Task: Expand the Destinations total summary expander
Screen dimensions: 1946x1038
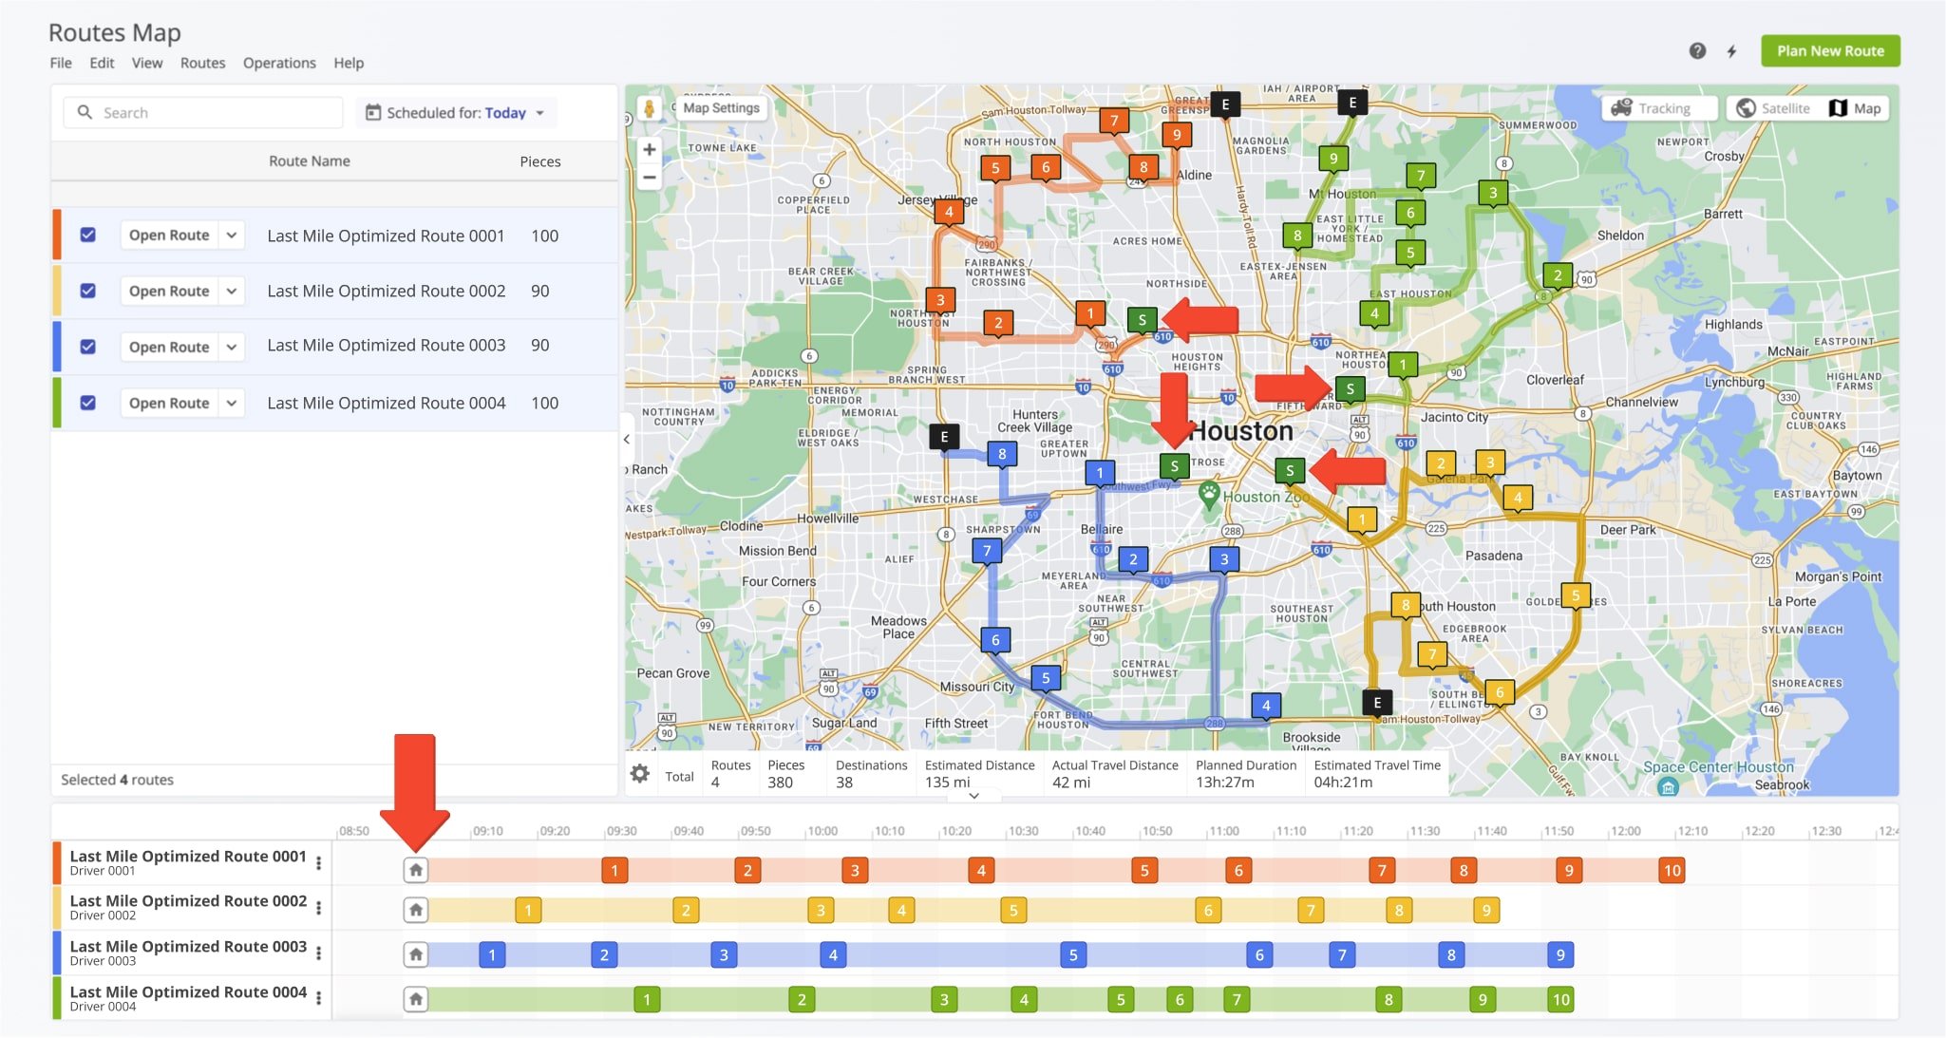Action: [974, 798]
